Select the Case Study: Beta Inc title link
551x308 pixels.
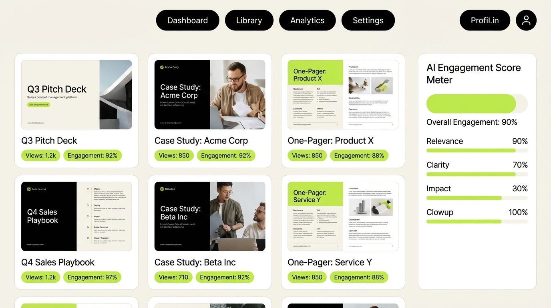195,262
